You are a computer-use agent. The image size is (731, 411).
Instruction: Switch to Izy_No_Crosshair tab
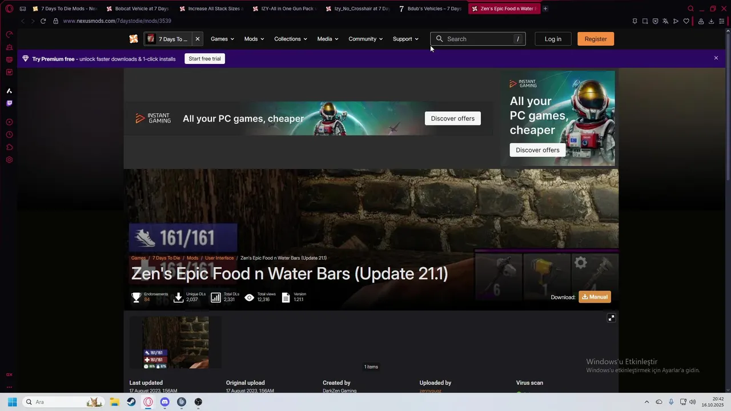pos(357,9)
